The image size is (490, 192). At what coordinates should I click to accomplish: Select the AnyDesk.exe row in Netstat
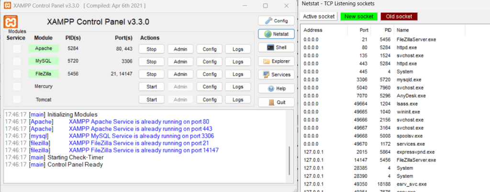click(x=395, y=96)
